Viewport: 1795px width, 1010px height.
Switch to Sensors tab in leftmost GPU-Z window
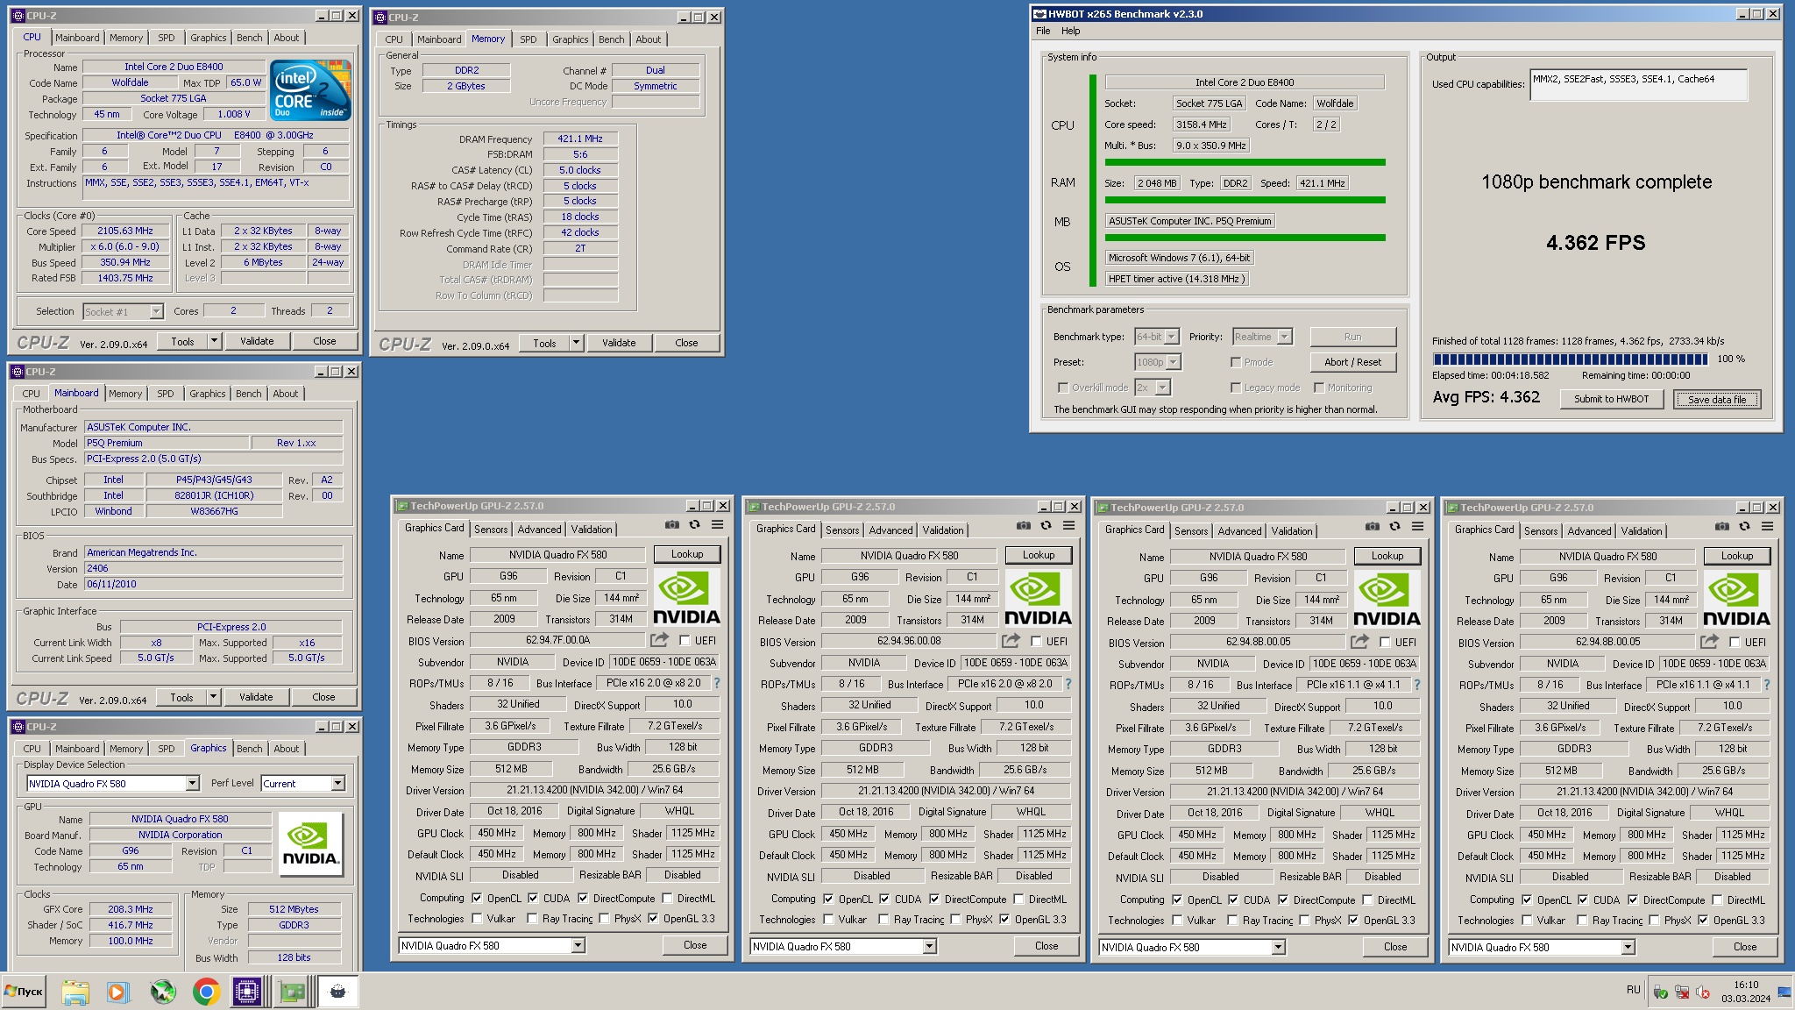491,530
